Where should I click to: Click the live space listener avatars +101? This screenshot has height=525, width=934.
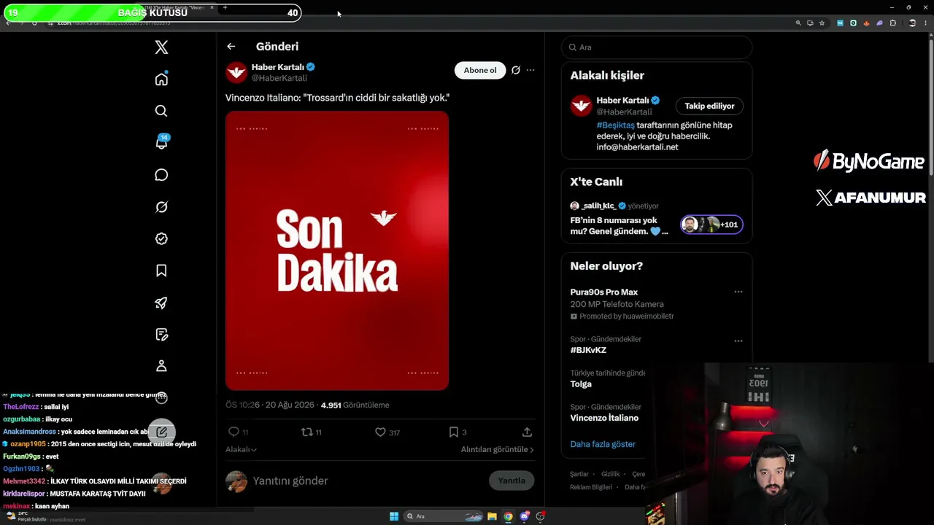pos(711,225)
